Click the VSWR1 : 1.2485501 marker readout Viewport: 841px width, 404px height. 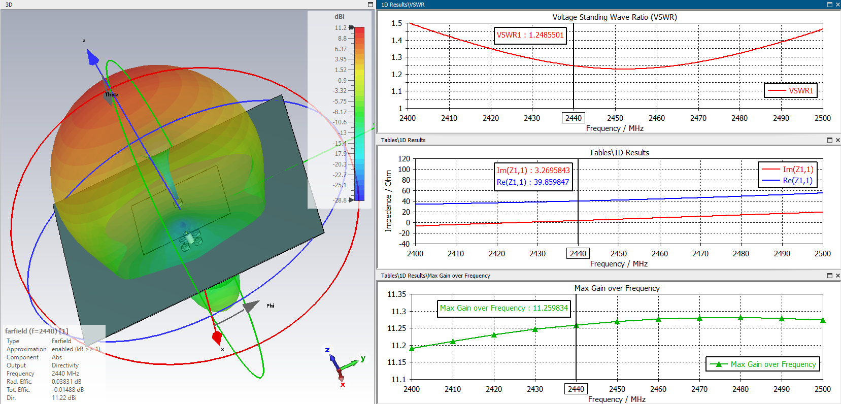[x=530, y=35]
